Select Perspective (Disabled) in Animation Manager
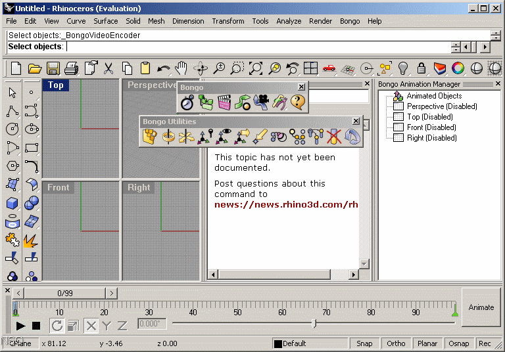This screenshot has height=352, width=505. click(x=442, y=106)
